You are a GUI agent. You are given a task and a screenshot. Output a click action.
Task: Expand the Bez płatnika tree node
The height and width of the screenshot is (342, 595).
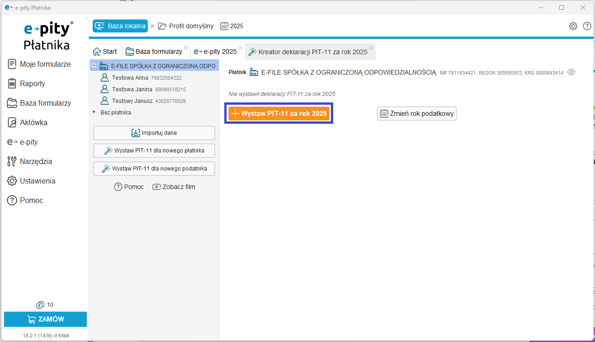(x=94, y=112)
